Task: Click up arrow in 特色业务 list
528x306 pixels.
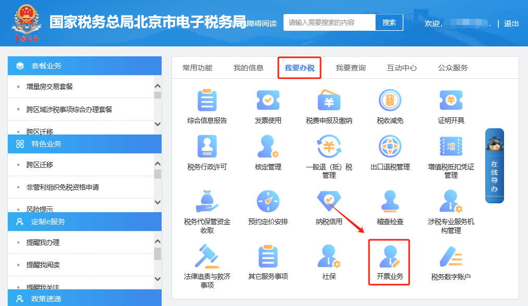Action: click(x=157, y=164)
